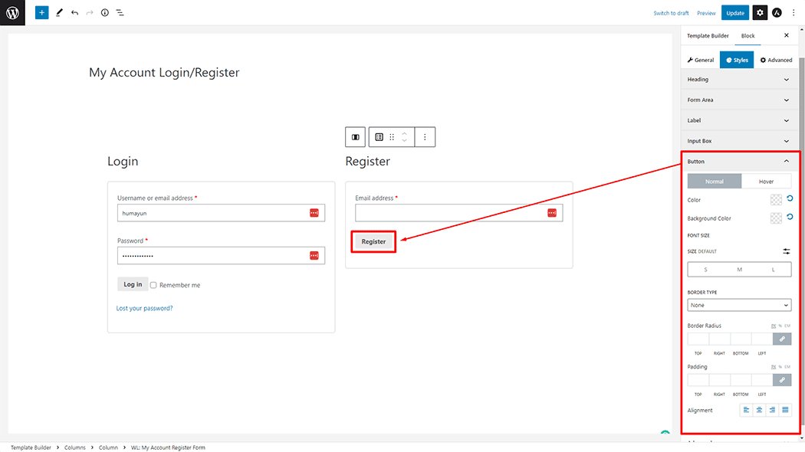
Task: Click the Details info icon in the toolbar
Action: tap(104, 12)
